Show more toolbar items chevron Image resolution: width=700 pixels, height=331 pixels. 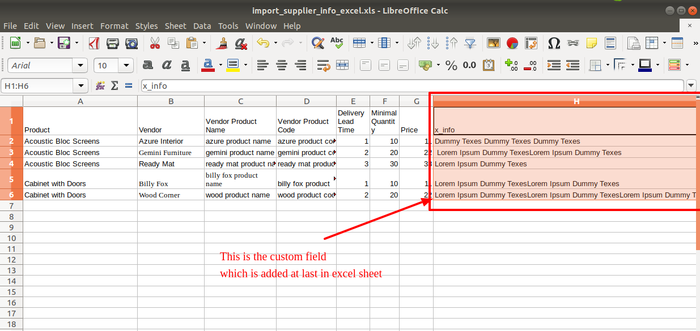[695, 43]
